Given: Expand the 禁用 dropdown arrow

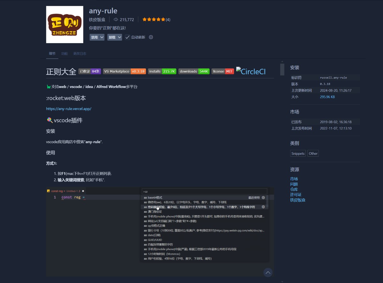Looking at the screenshot, I should pos(102,37).
